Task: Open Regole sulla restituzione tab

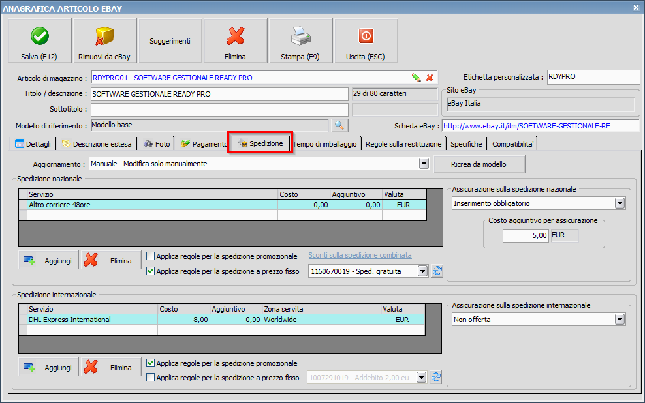Action: (x=403, y=143)
